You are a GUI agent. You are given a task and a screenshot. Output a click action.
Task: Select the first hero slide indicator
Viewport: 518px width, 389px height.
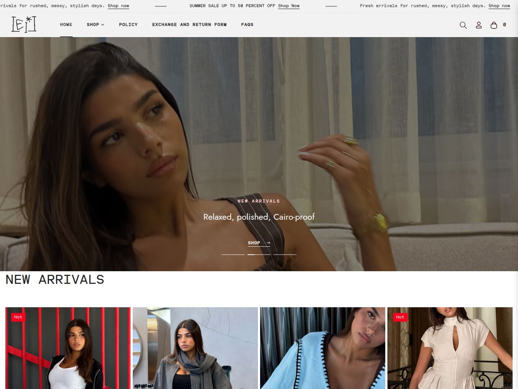[x=233, y=255]
